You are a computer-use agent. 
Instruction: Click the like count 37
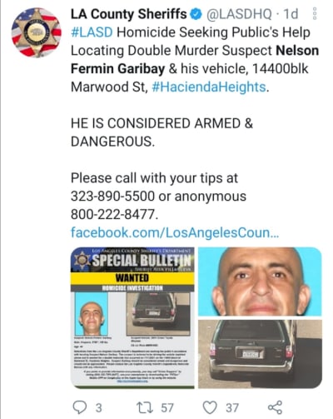(x=232, y=407)
